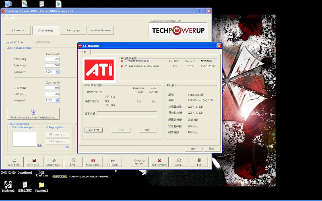The width and height of the screenshot is (322, 201).
Task: Close the ATIWinflash dialog
Action: tap(219, 45)
